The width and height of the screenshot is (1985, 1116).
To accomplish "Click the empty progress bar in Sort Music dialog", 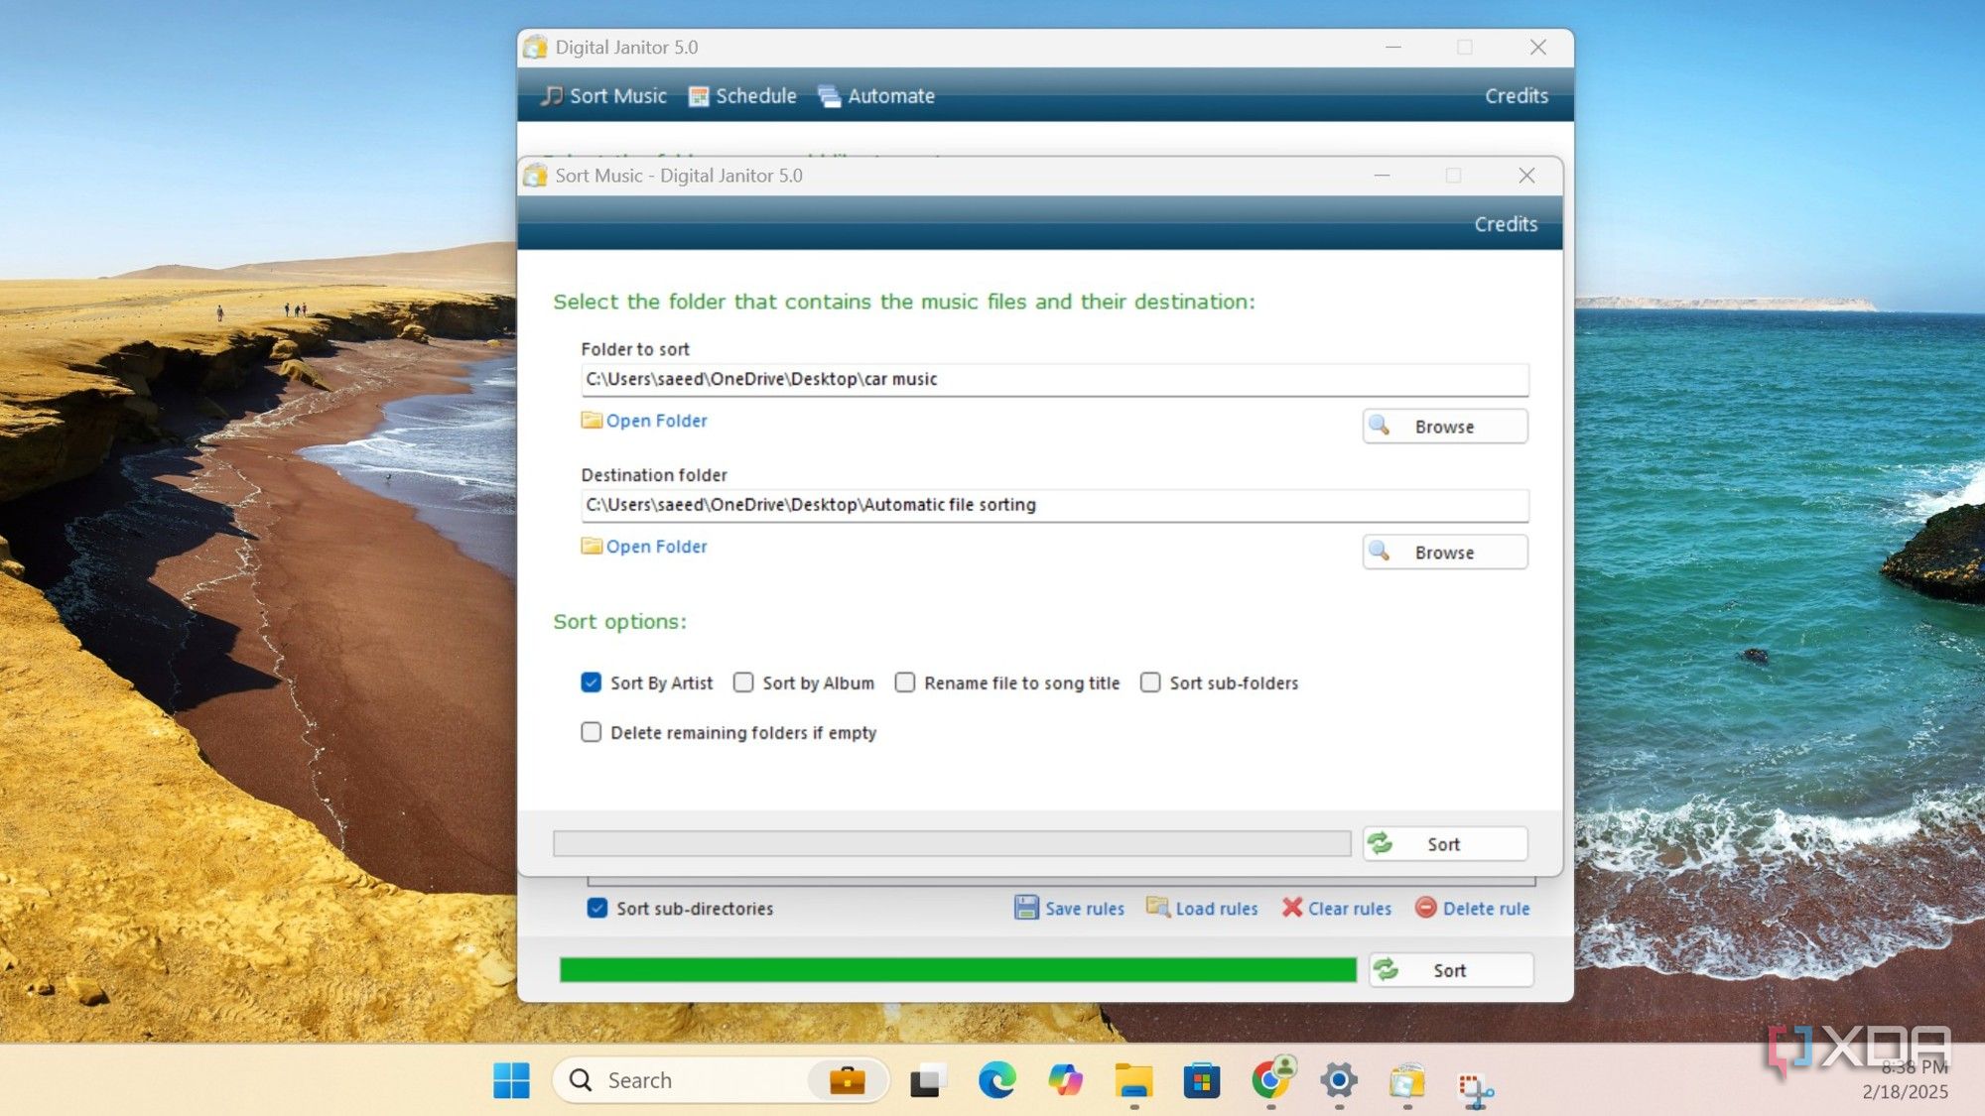I will tap(952, 844).
